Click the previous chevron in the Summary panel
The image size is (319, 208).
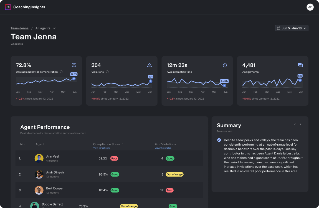click(x=295, y=124)
